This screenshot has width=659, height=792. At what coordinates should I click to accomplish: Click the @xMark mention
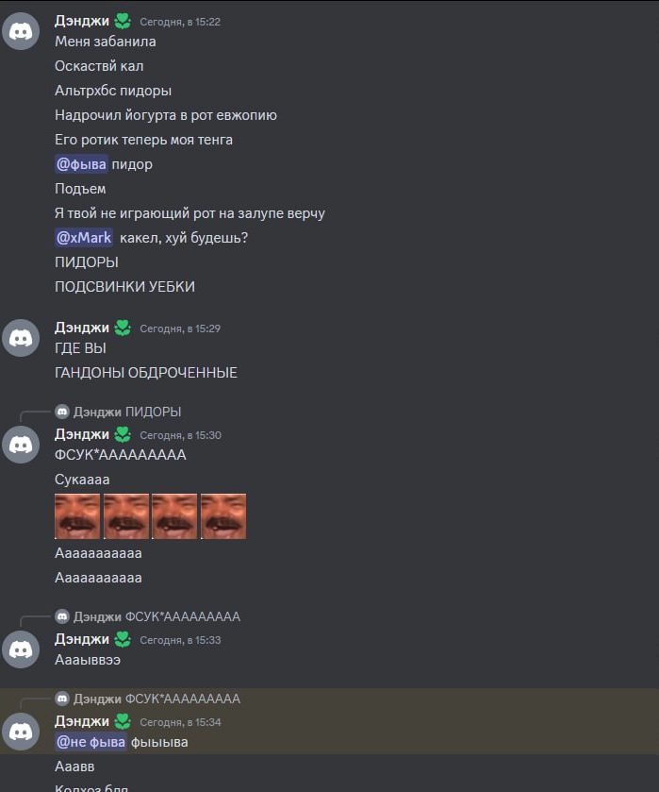pos(84,237)
